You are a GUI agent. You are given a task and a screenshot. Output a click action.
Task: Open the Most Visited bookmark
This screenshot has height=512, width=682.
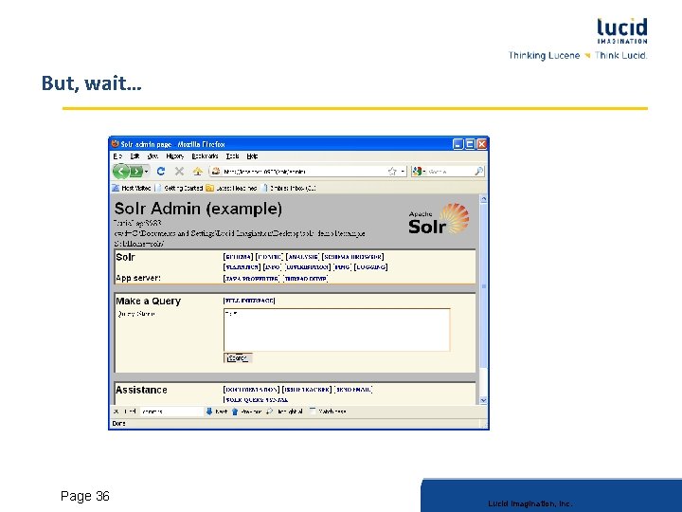pos(132,188)
